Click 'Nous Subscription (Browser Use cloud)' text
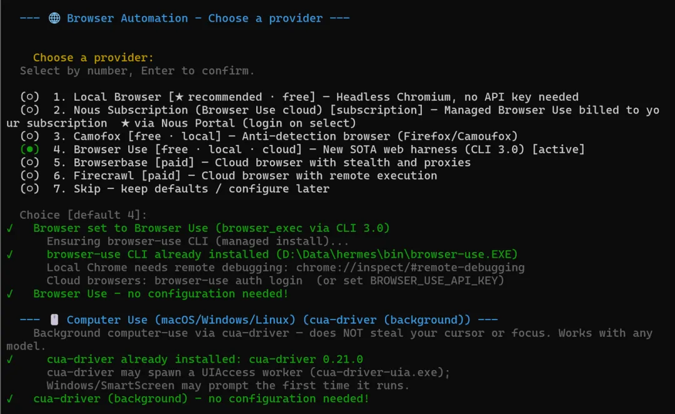This screenshot has height=414, width=675. click(x=198, y=110)
